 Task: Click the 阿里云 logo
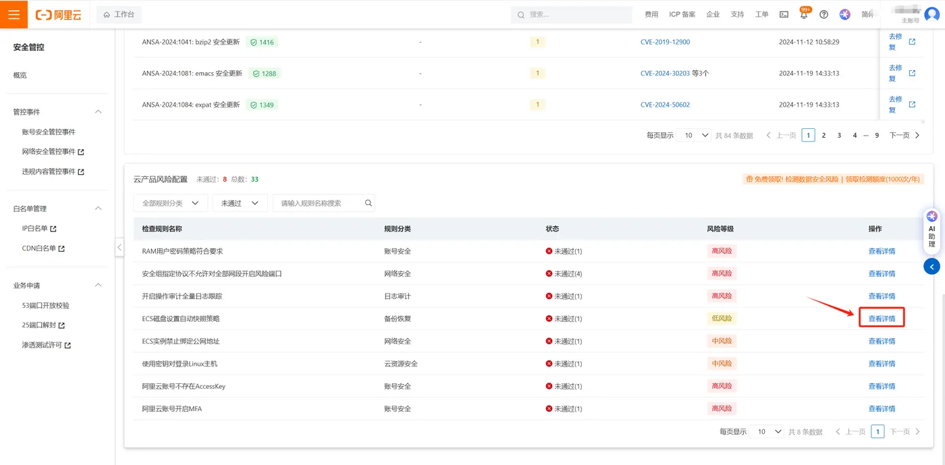[x=58, y=14]
